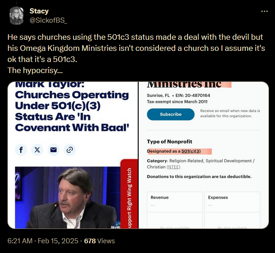Click the 6:21 AM · Feb 15, 2025 timestamp
The image size is (275, 253).
pos(43,241)
